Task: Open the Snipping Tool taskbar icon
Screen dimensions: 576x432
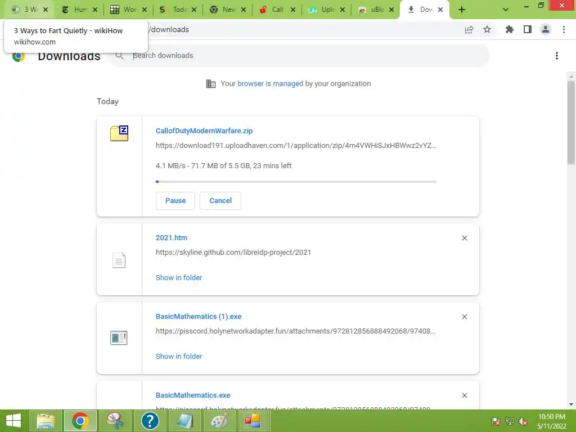Action: tap(115, 421)
